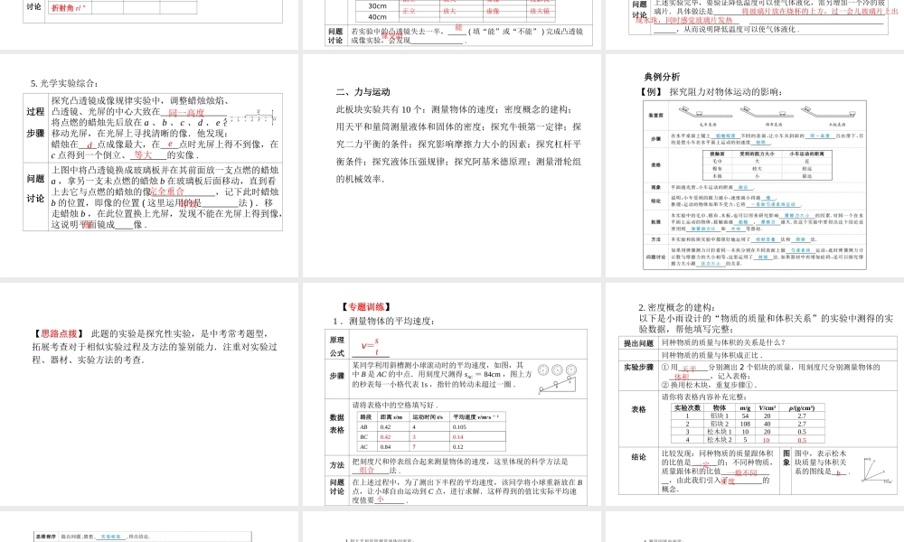The height and width of the screenshot is (542, 904).
Task: Open the 2. 密度概念的建构 slide thumbnail
Action: pos(755,394)
